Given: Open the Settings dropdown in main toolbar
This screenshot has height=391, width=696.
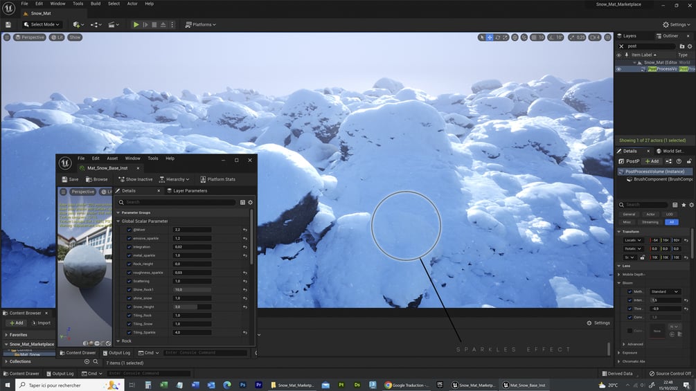Looking at the screenshot, I should click(x=677, y=25).
